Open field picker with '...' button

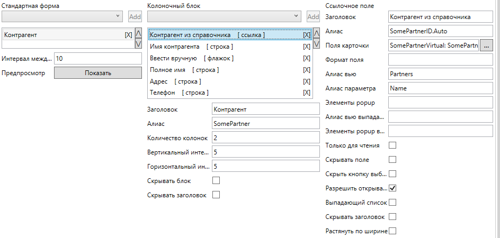click(x=487, y=45)
